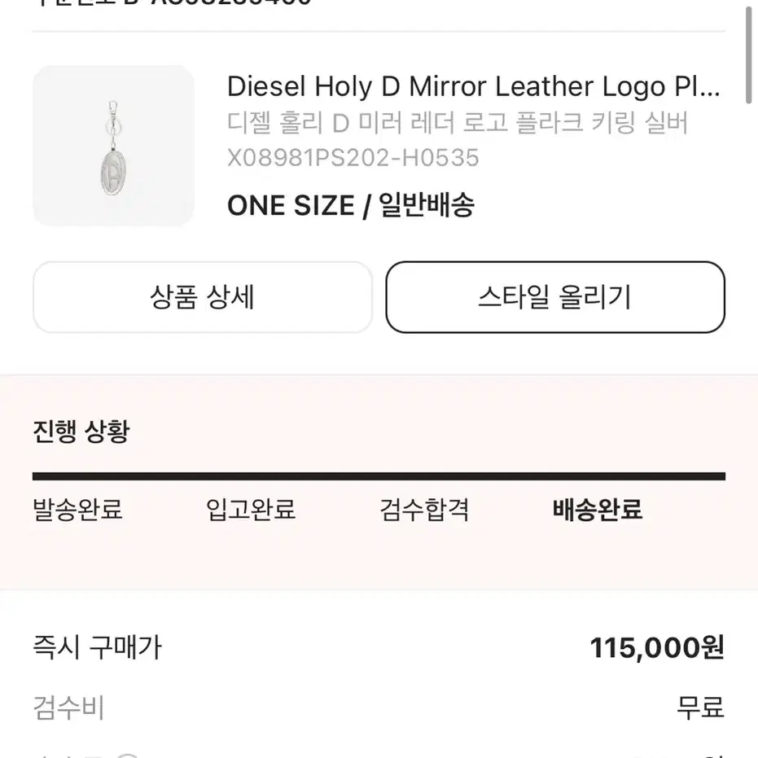Click the 즉시 구매가 label

[97, 648]
